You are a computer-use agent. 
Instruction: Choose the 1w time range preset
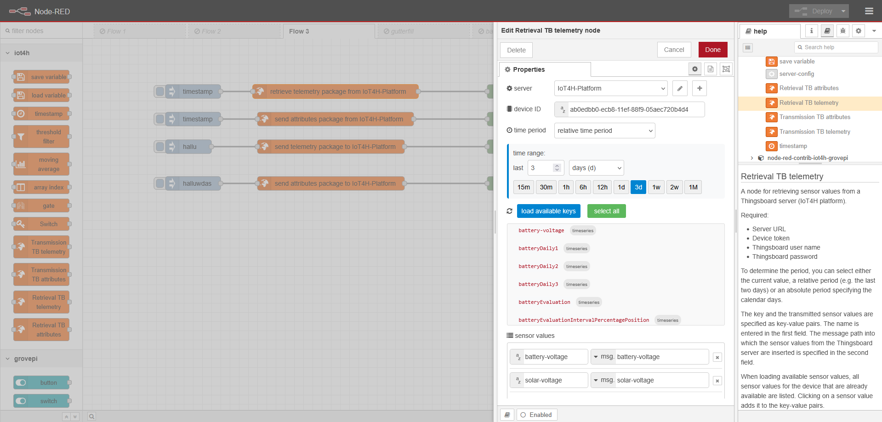pyautogui.click(x=656, y=187)
